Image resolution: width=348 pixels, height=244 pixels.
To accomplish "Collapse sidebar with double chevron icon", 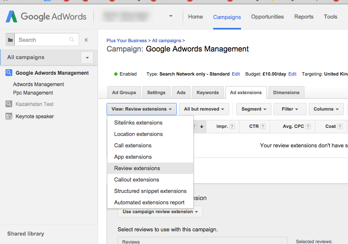I will pyautogui.click(x=86, y=40).
